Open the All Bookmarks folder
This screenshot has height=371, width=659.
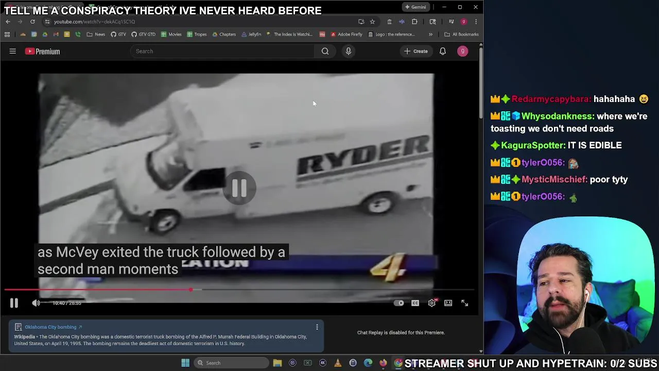tap(461, 35)
